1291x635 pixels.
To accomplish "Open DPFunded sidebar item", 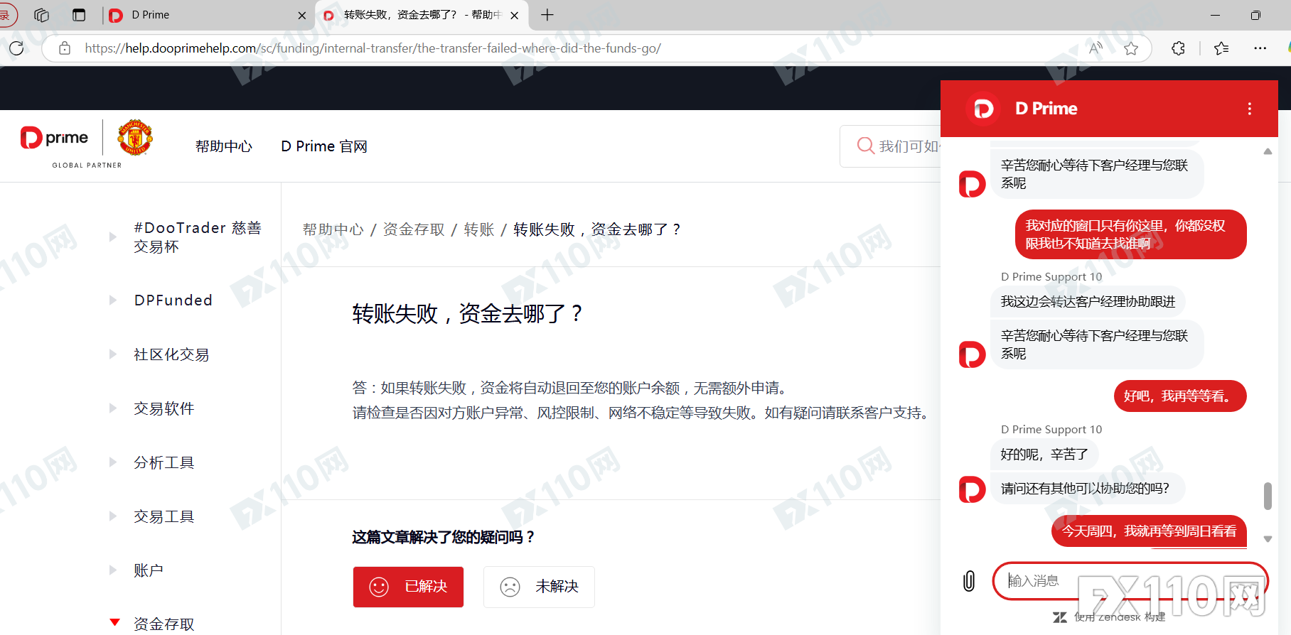I will 173,300.
